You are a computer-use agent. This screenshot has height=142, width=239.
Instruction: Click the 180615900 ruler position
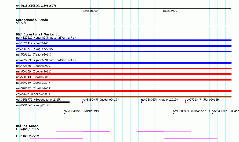90,11
